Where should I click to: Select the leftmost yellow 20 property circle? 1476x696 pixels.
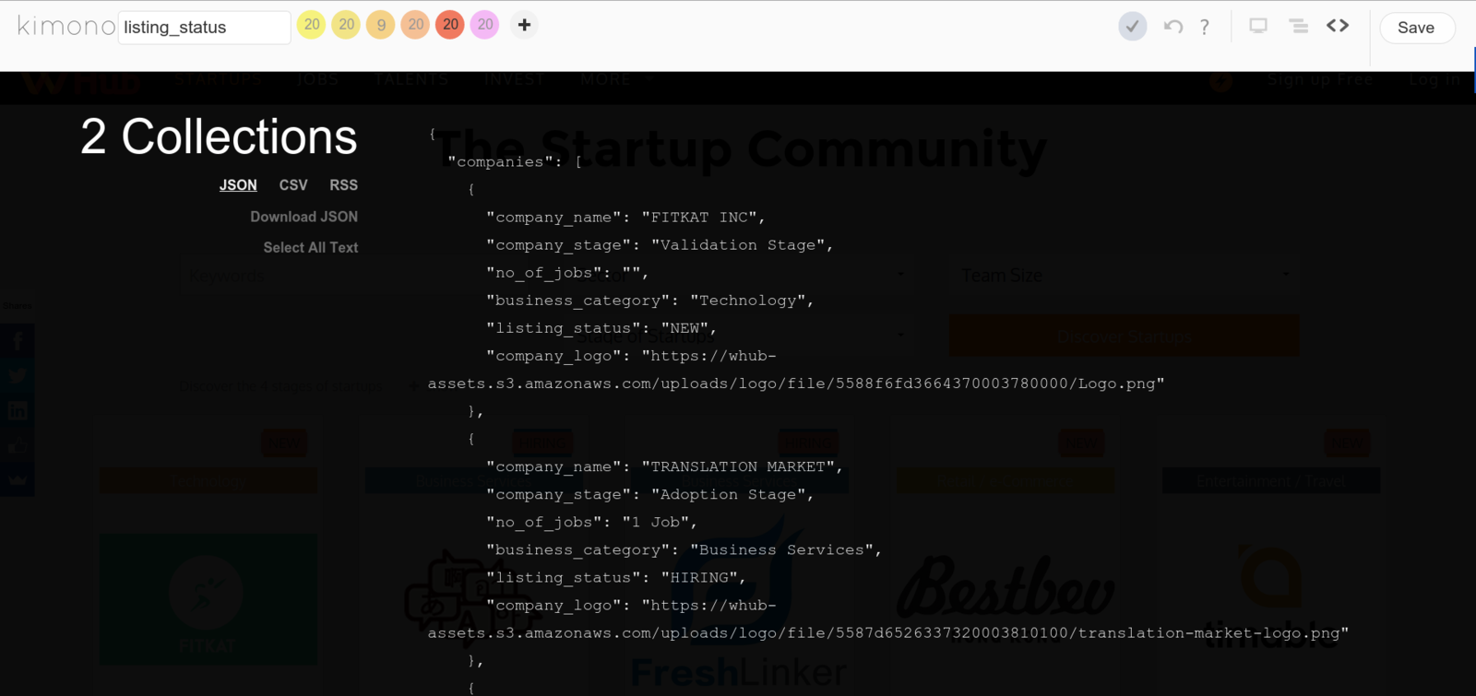tap(312, 25)
